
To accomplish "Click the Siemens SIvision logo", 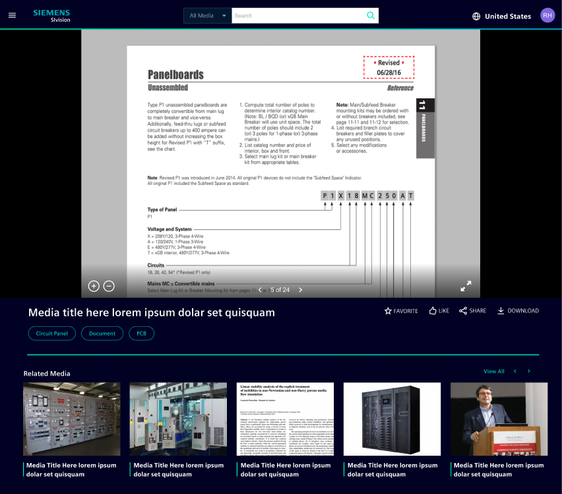I will pos(51,16).
